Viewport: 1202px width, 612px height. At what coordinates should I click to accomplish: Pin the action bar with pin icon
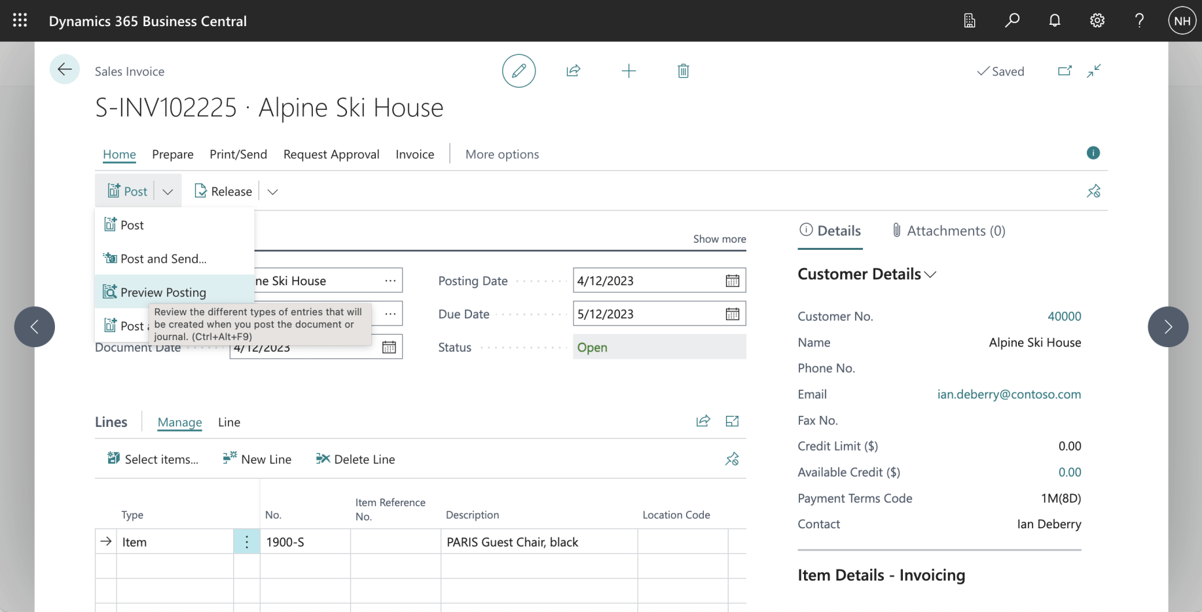click(1093, 192)
